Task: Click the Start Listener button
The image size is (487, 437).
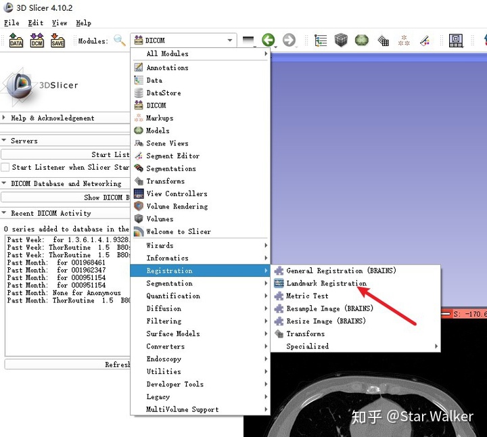Action: pos(66,154)
